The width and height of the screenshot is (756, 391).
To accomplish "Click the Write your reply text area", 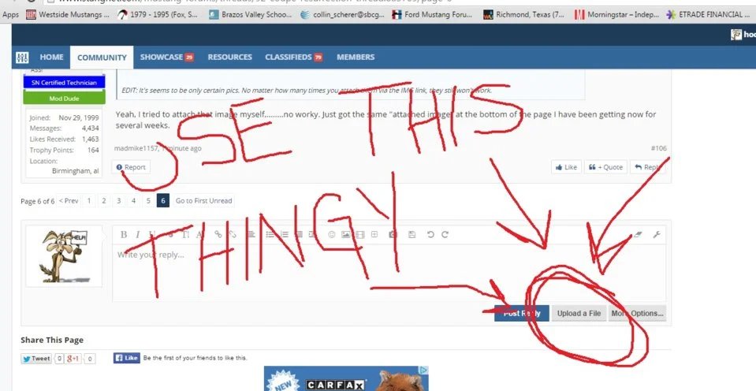I will coord(389,273).
